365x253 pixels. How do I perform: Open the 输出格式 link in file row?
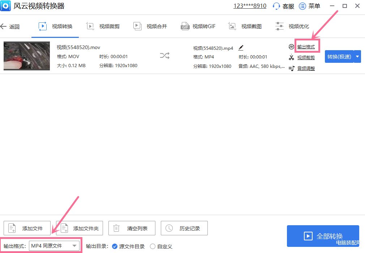(x=306, y=47)
